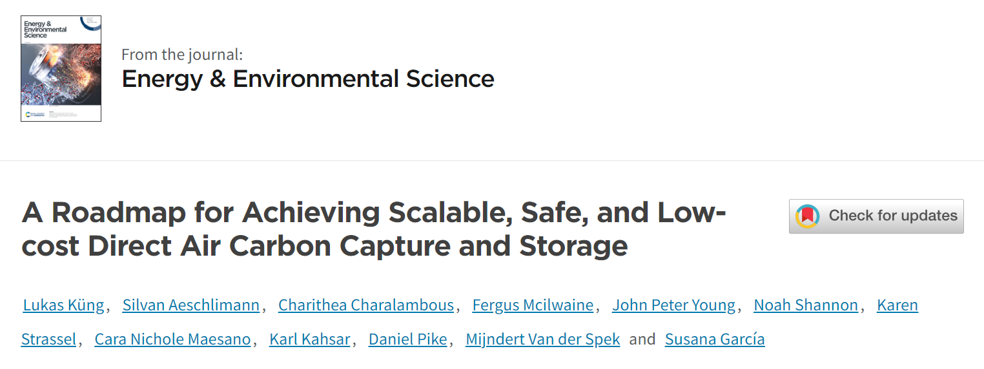Click author Cara Nichole Maesano
984x369 pixels.
(x=172, y=339)
